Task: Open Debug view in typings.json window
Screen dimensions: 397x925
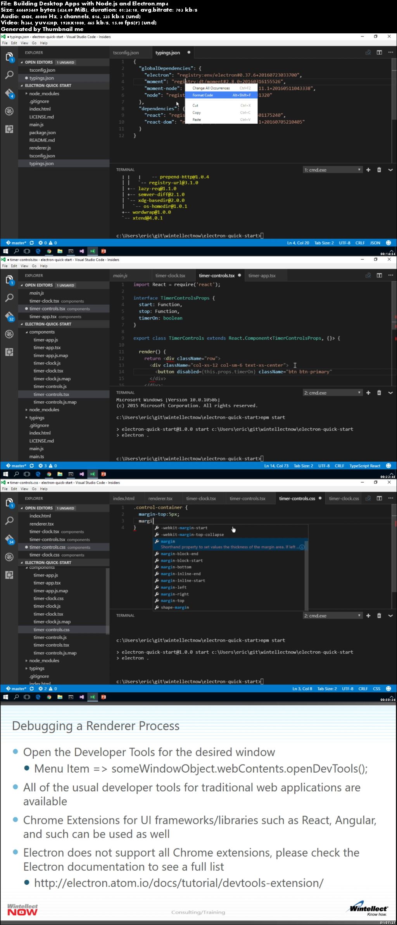Action: pos(9,111)
